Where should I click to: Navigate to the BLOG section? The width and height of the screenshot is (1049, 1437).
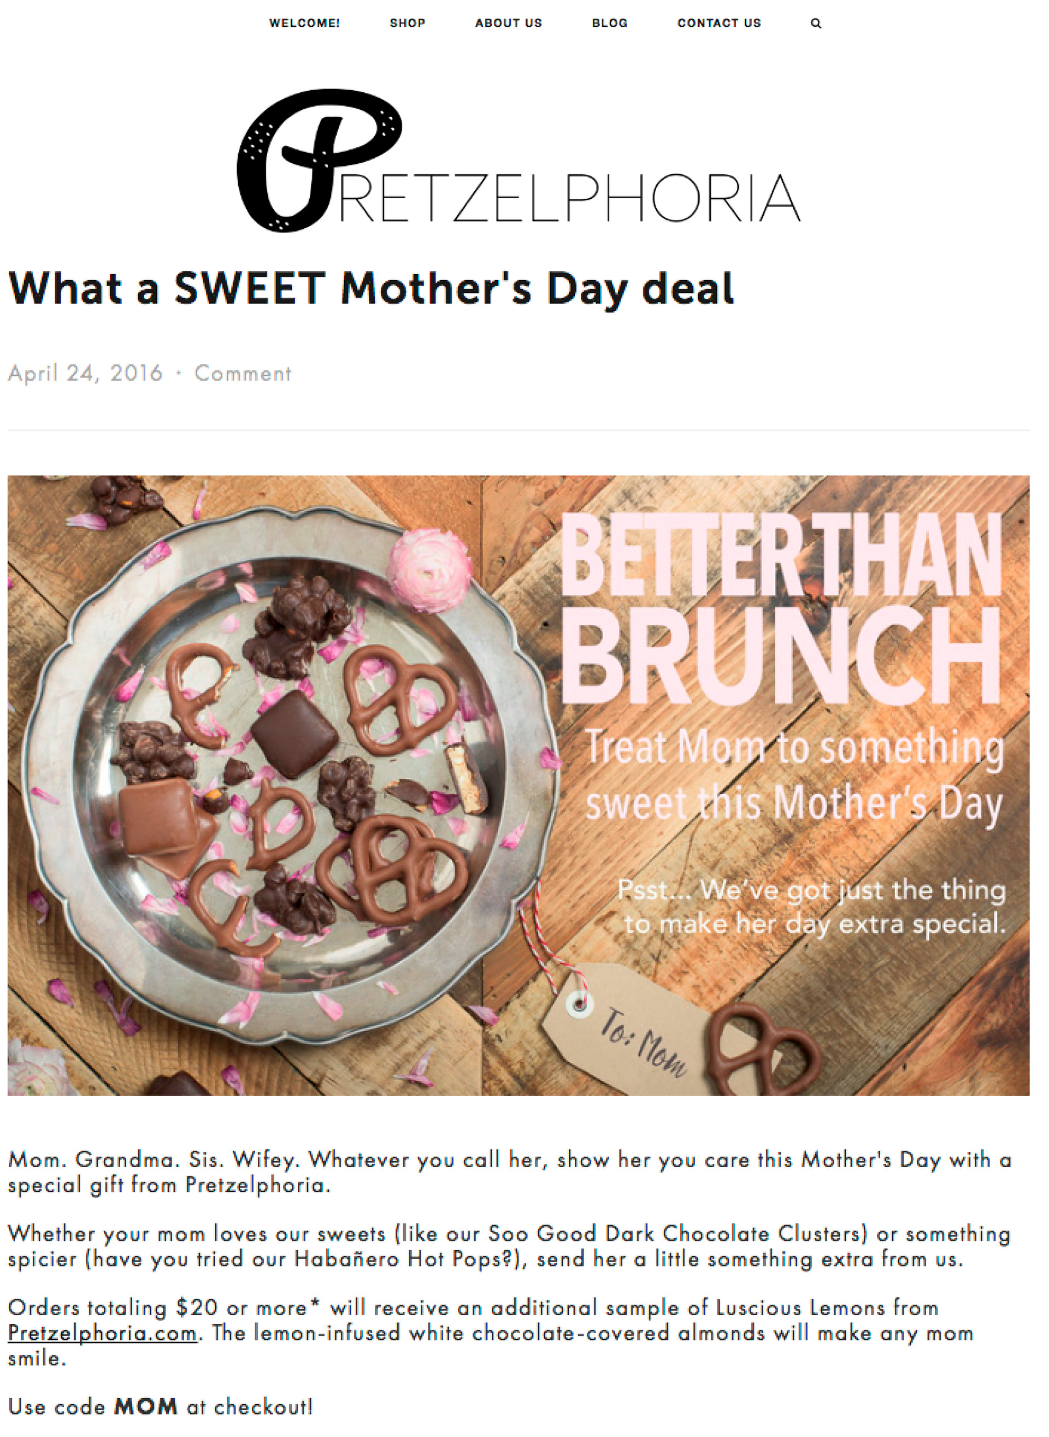[x=610, y=23]
